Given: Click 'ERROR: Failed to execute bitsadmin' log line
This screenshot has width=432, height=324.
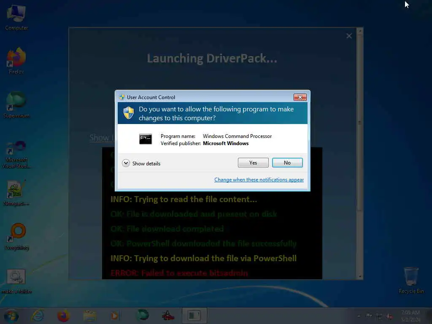Looking at the screenshot, I should tap(179, 273).
